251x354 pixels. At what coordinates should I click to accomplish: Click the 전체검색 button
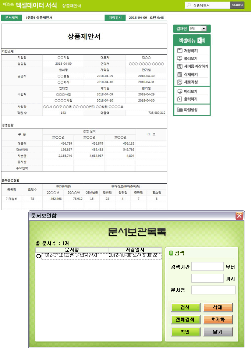point(185,319)
